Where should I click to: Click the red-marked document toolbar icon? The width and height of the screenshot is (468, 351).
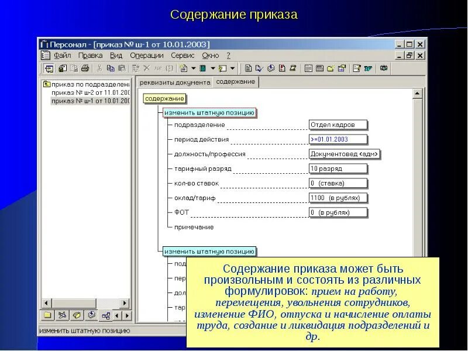click(x=282, y=68)
